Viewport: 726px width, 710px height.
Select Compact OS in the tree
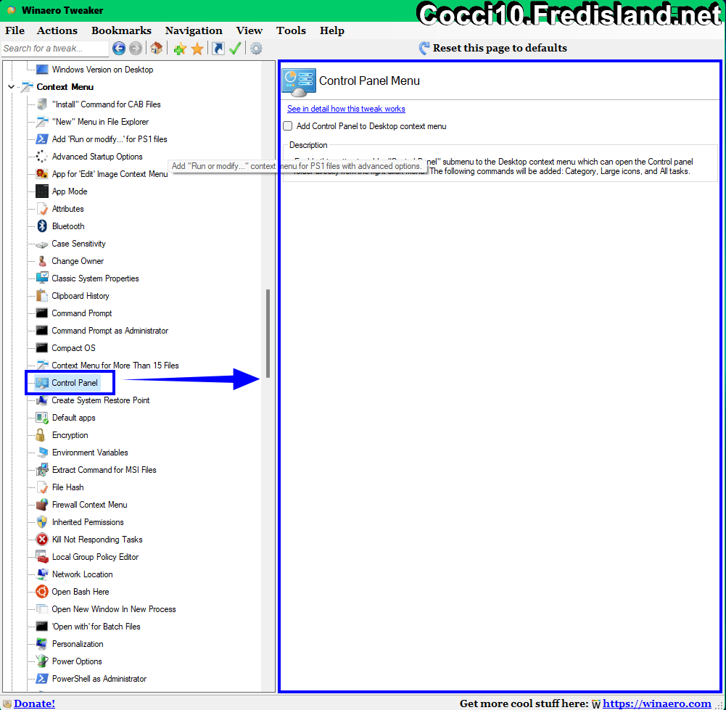click(73, 349)
